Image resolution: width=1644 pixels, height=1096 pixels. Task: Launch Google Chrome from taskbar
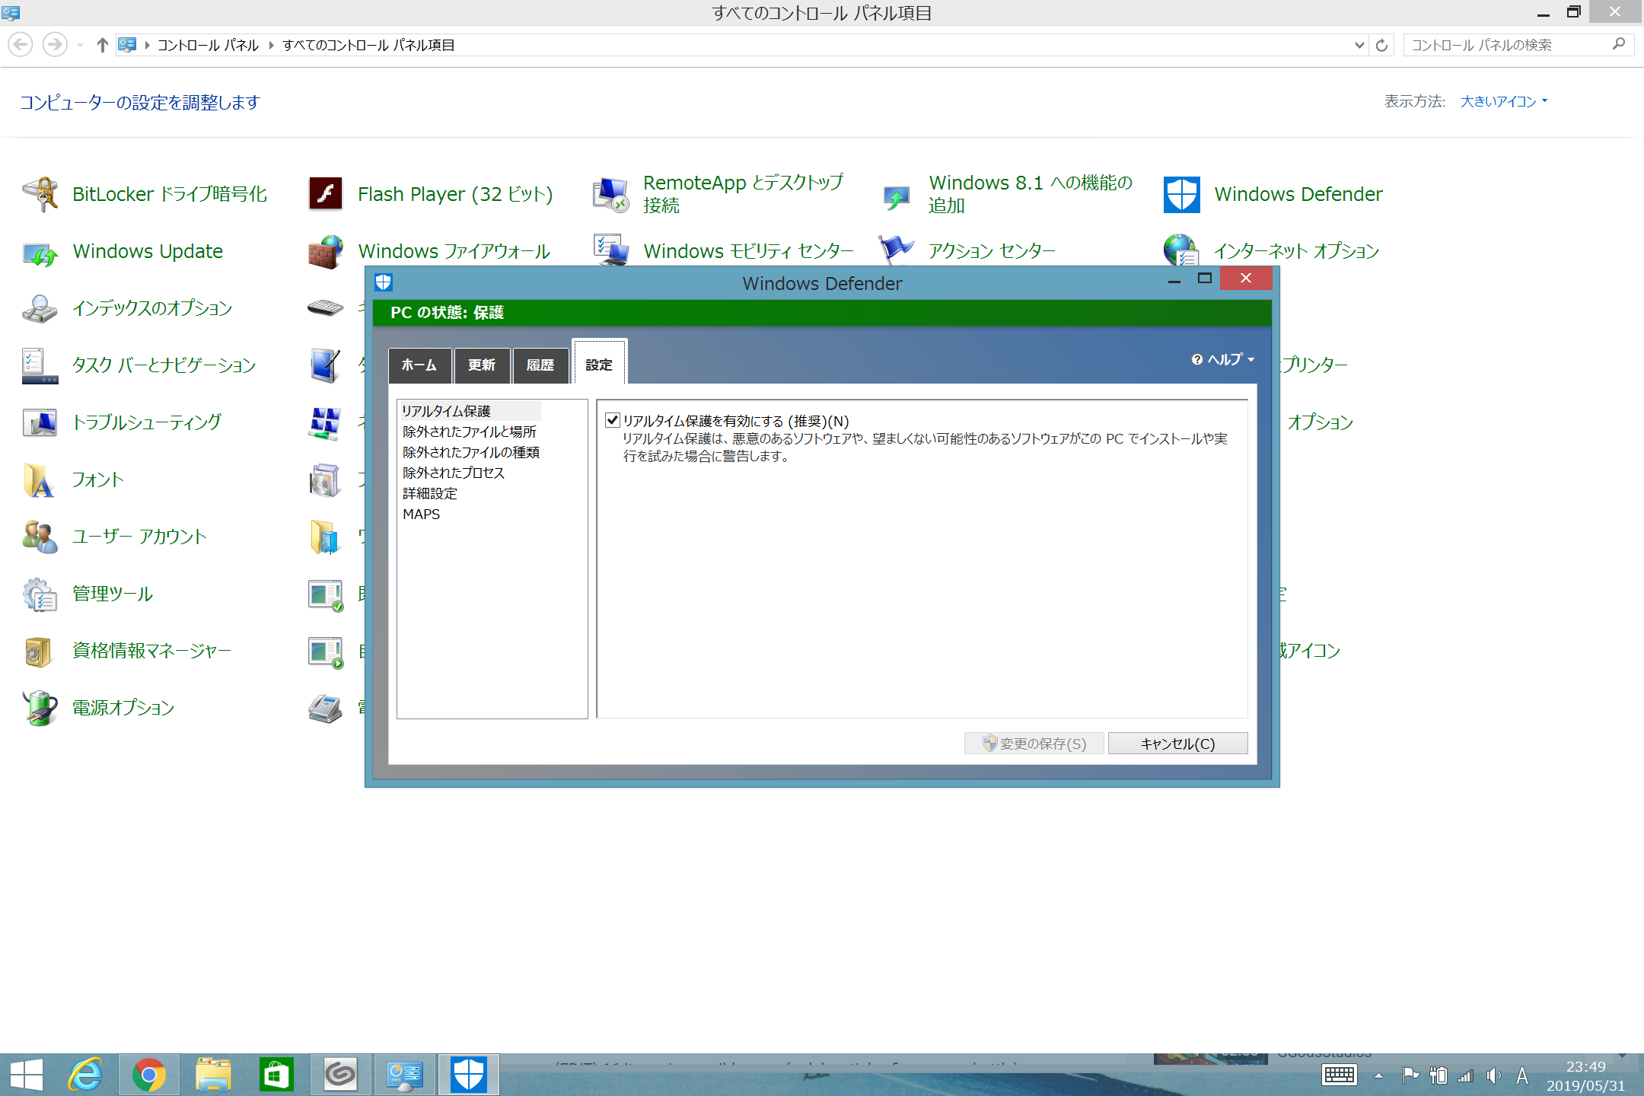pos(149,1075)
